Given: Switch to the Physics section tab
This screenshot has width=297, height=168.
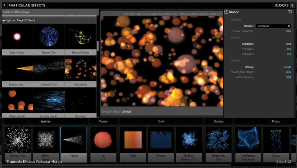Looking at the screenshot, I should tap(276, 121).
